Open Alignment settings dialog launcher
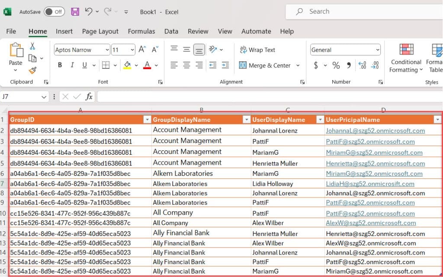The height and width of the screenshot is (277, 443). [x=302, y=82]
